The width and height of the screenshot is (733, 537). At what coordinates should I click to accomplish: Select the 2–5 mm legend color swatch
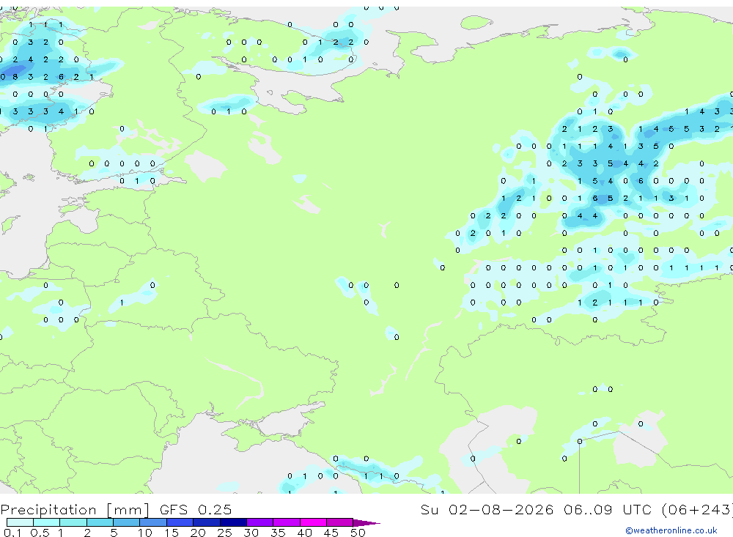pos(100,522)
